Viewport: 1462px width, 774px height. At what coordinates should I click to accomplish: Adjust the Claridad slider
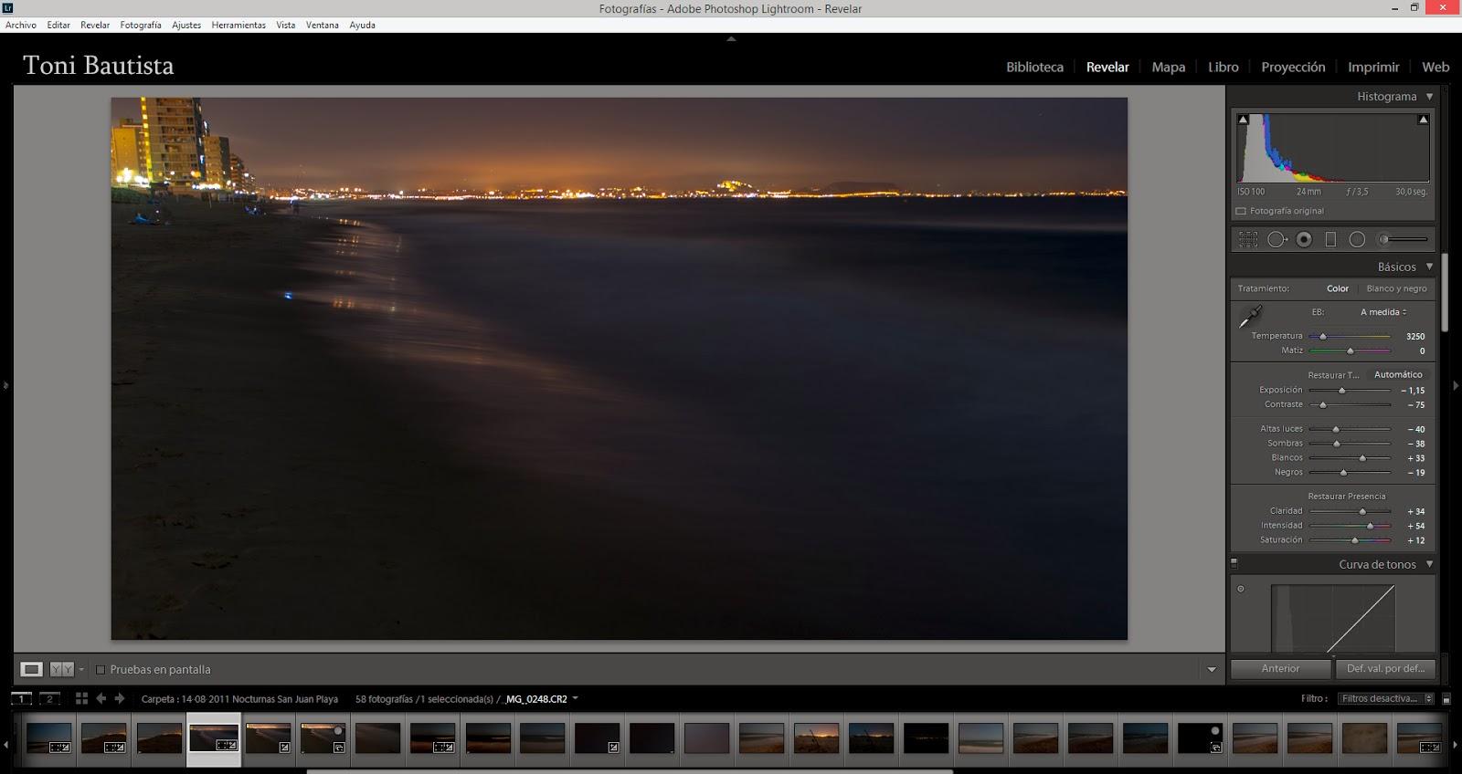tap(1350, 511)
